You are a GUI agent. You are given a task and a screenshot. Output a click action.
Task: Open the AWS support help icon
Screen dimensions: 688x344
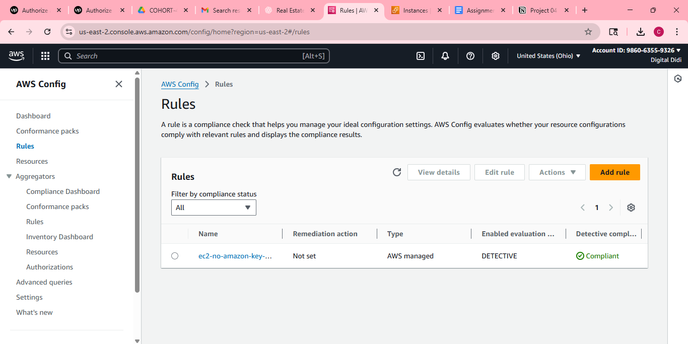(470, 56)
